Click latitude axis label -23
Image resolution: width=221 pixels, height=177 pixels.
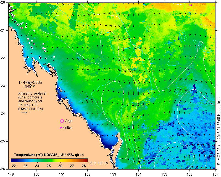point(3,86)
